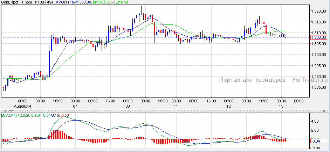Select the MACD(1) indicator label
The image size is (330, 152).
[x=8, y=115]
